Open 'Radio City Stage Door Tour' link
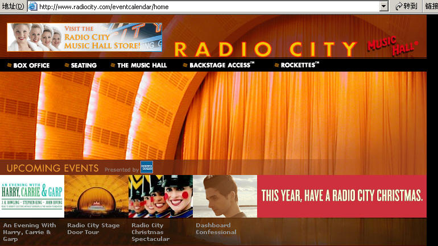 pos(93,229)
